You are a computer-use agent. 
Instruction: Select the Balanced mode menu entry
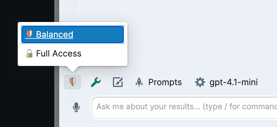(72, 34)
